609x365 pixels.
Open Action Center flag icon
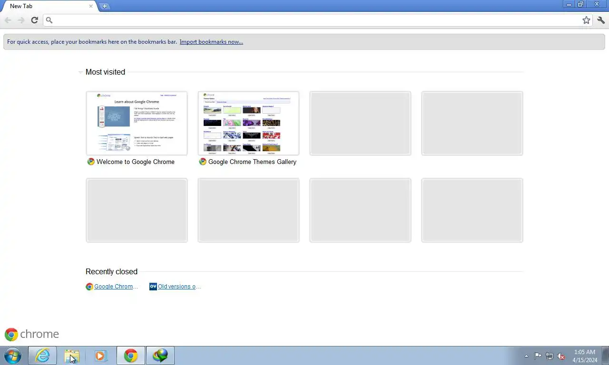538,356
